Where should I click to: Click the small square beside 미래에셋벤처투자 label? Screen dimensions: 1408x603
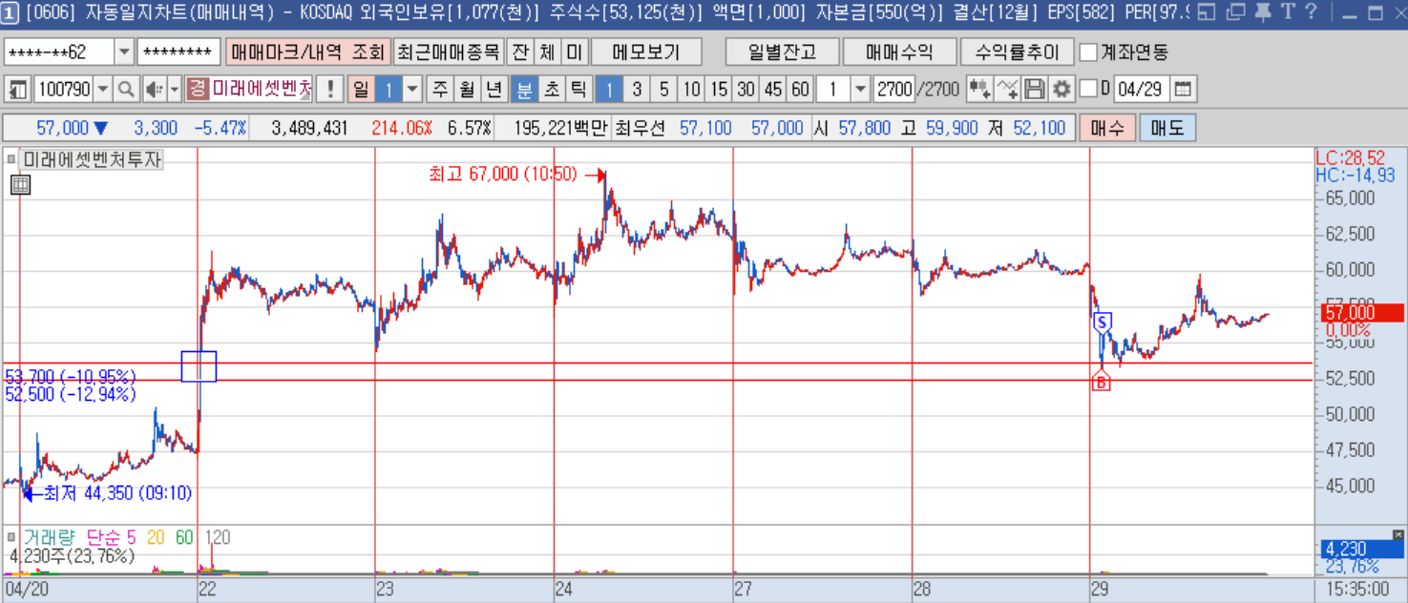tap(11, 159)
